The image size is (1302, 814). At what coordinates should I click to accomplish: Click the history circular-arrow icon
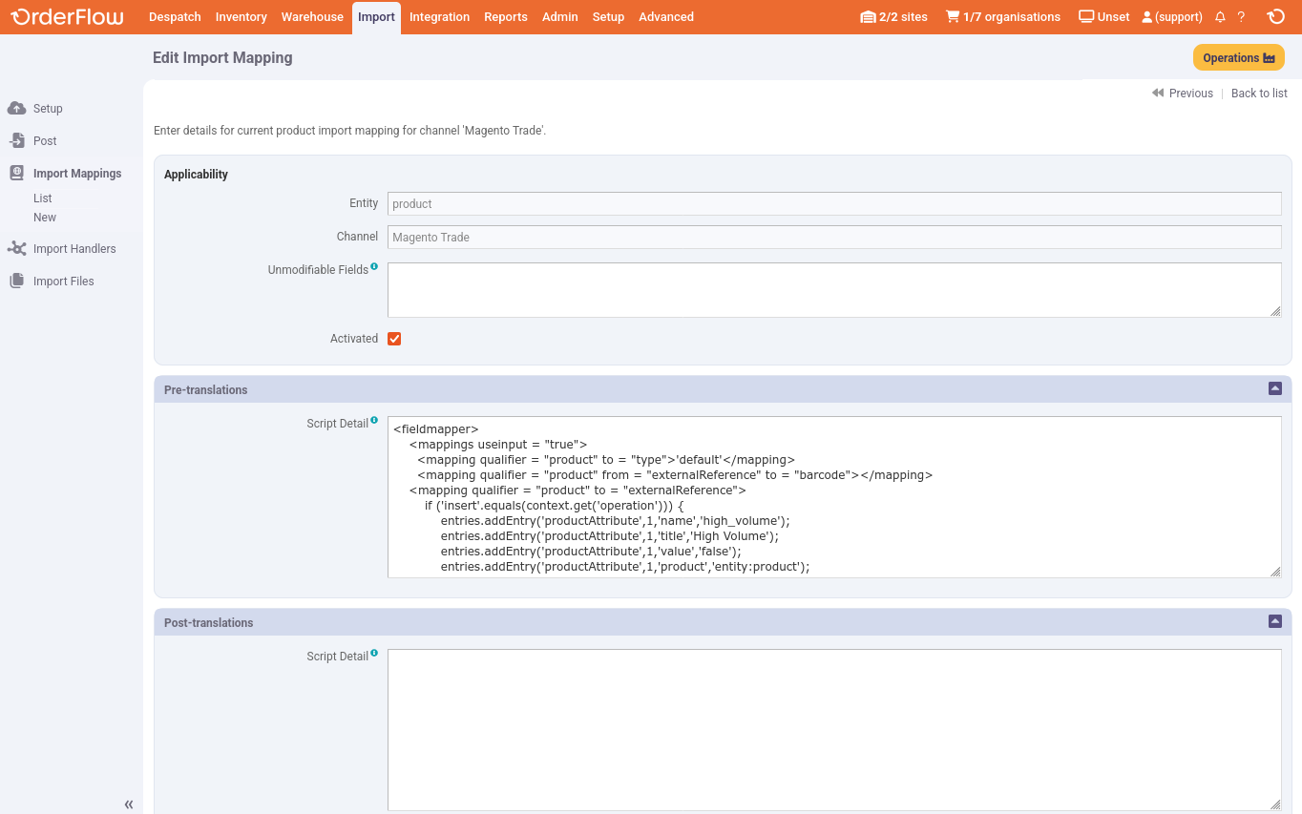[1276, 16]
